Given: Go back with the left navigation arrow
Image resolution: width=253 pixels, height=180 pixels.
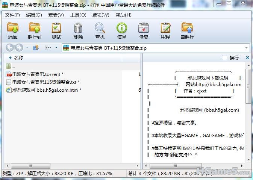Looking at the screenshot, I should click(x=9, y=48).
